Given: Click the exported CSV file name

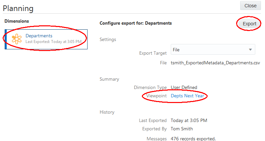Looking at the screenshot, I should pyautogui.click(x=215, y=62).
